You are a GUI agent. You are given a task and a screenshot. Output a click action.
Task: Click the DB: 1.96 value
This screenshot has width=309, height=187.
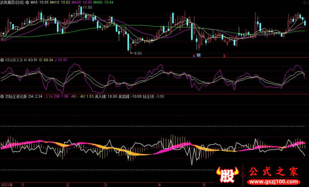pos(61,97)
